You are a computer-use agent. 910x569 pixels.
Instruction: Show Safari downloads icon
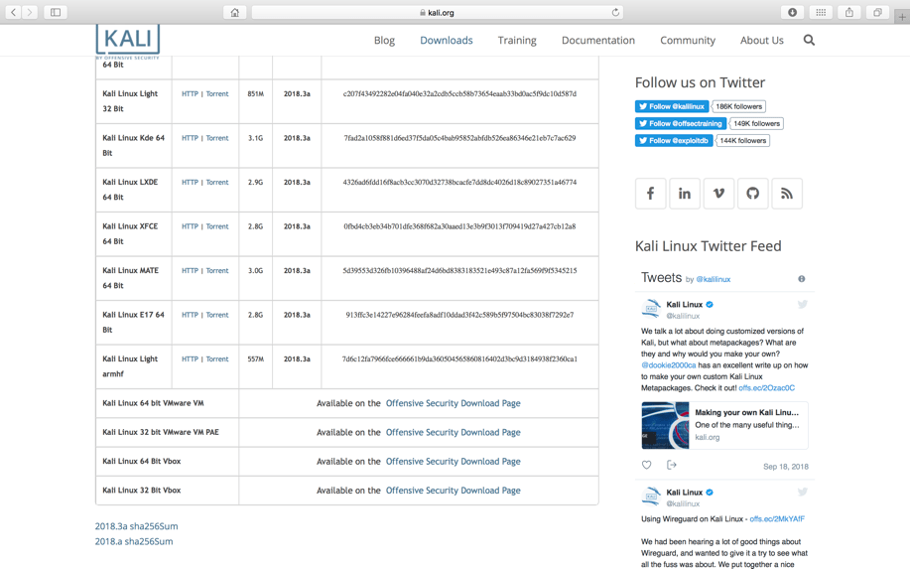(x=792, y=13)
